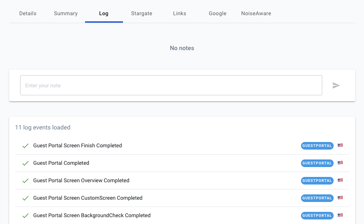Click the send note arrow icon
The width and height of the screenshot is (364, 224).
point(336,85)
